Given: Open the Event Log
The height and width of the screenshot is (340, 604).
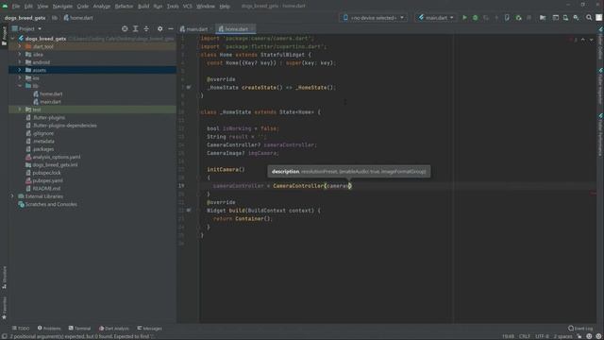Looking at the screenshot, I should [581, 329].
